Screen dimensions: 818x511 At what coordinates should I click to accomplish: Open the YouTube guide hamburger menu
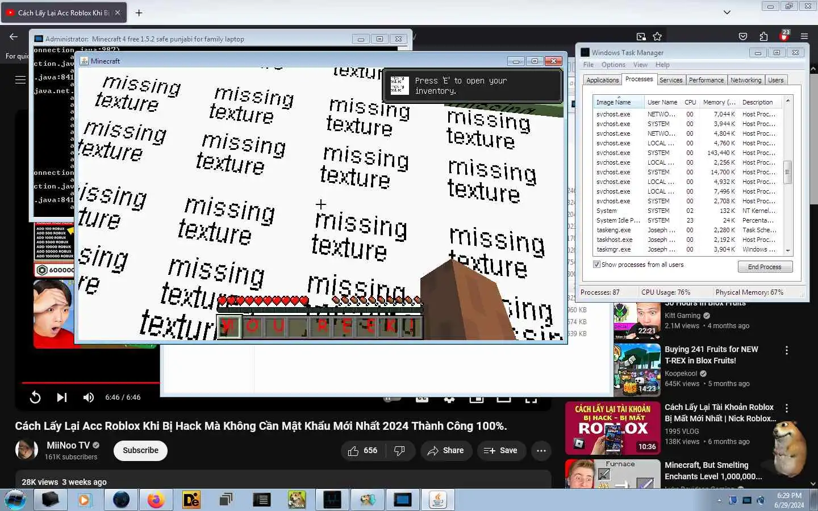coord(20,79)
